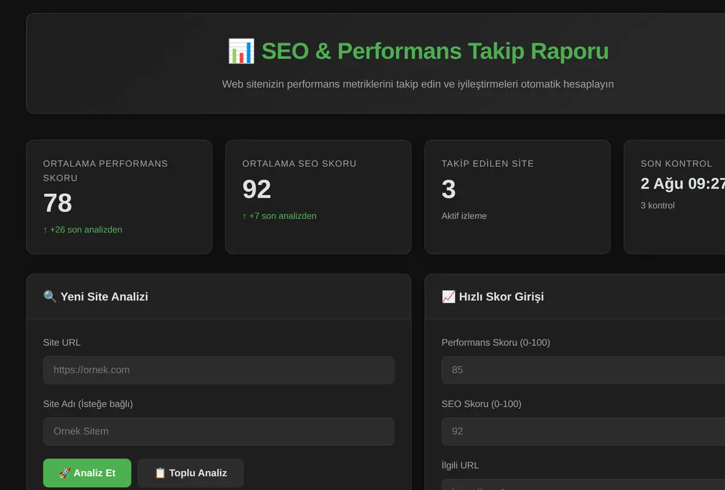
Task: Focus the Performans Skoru input field
Action: point(583,370)
